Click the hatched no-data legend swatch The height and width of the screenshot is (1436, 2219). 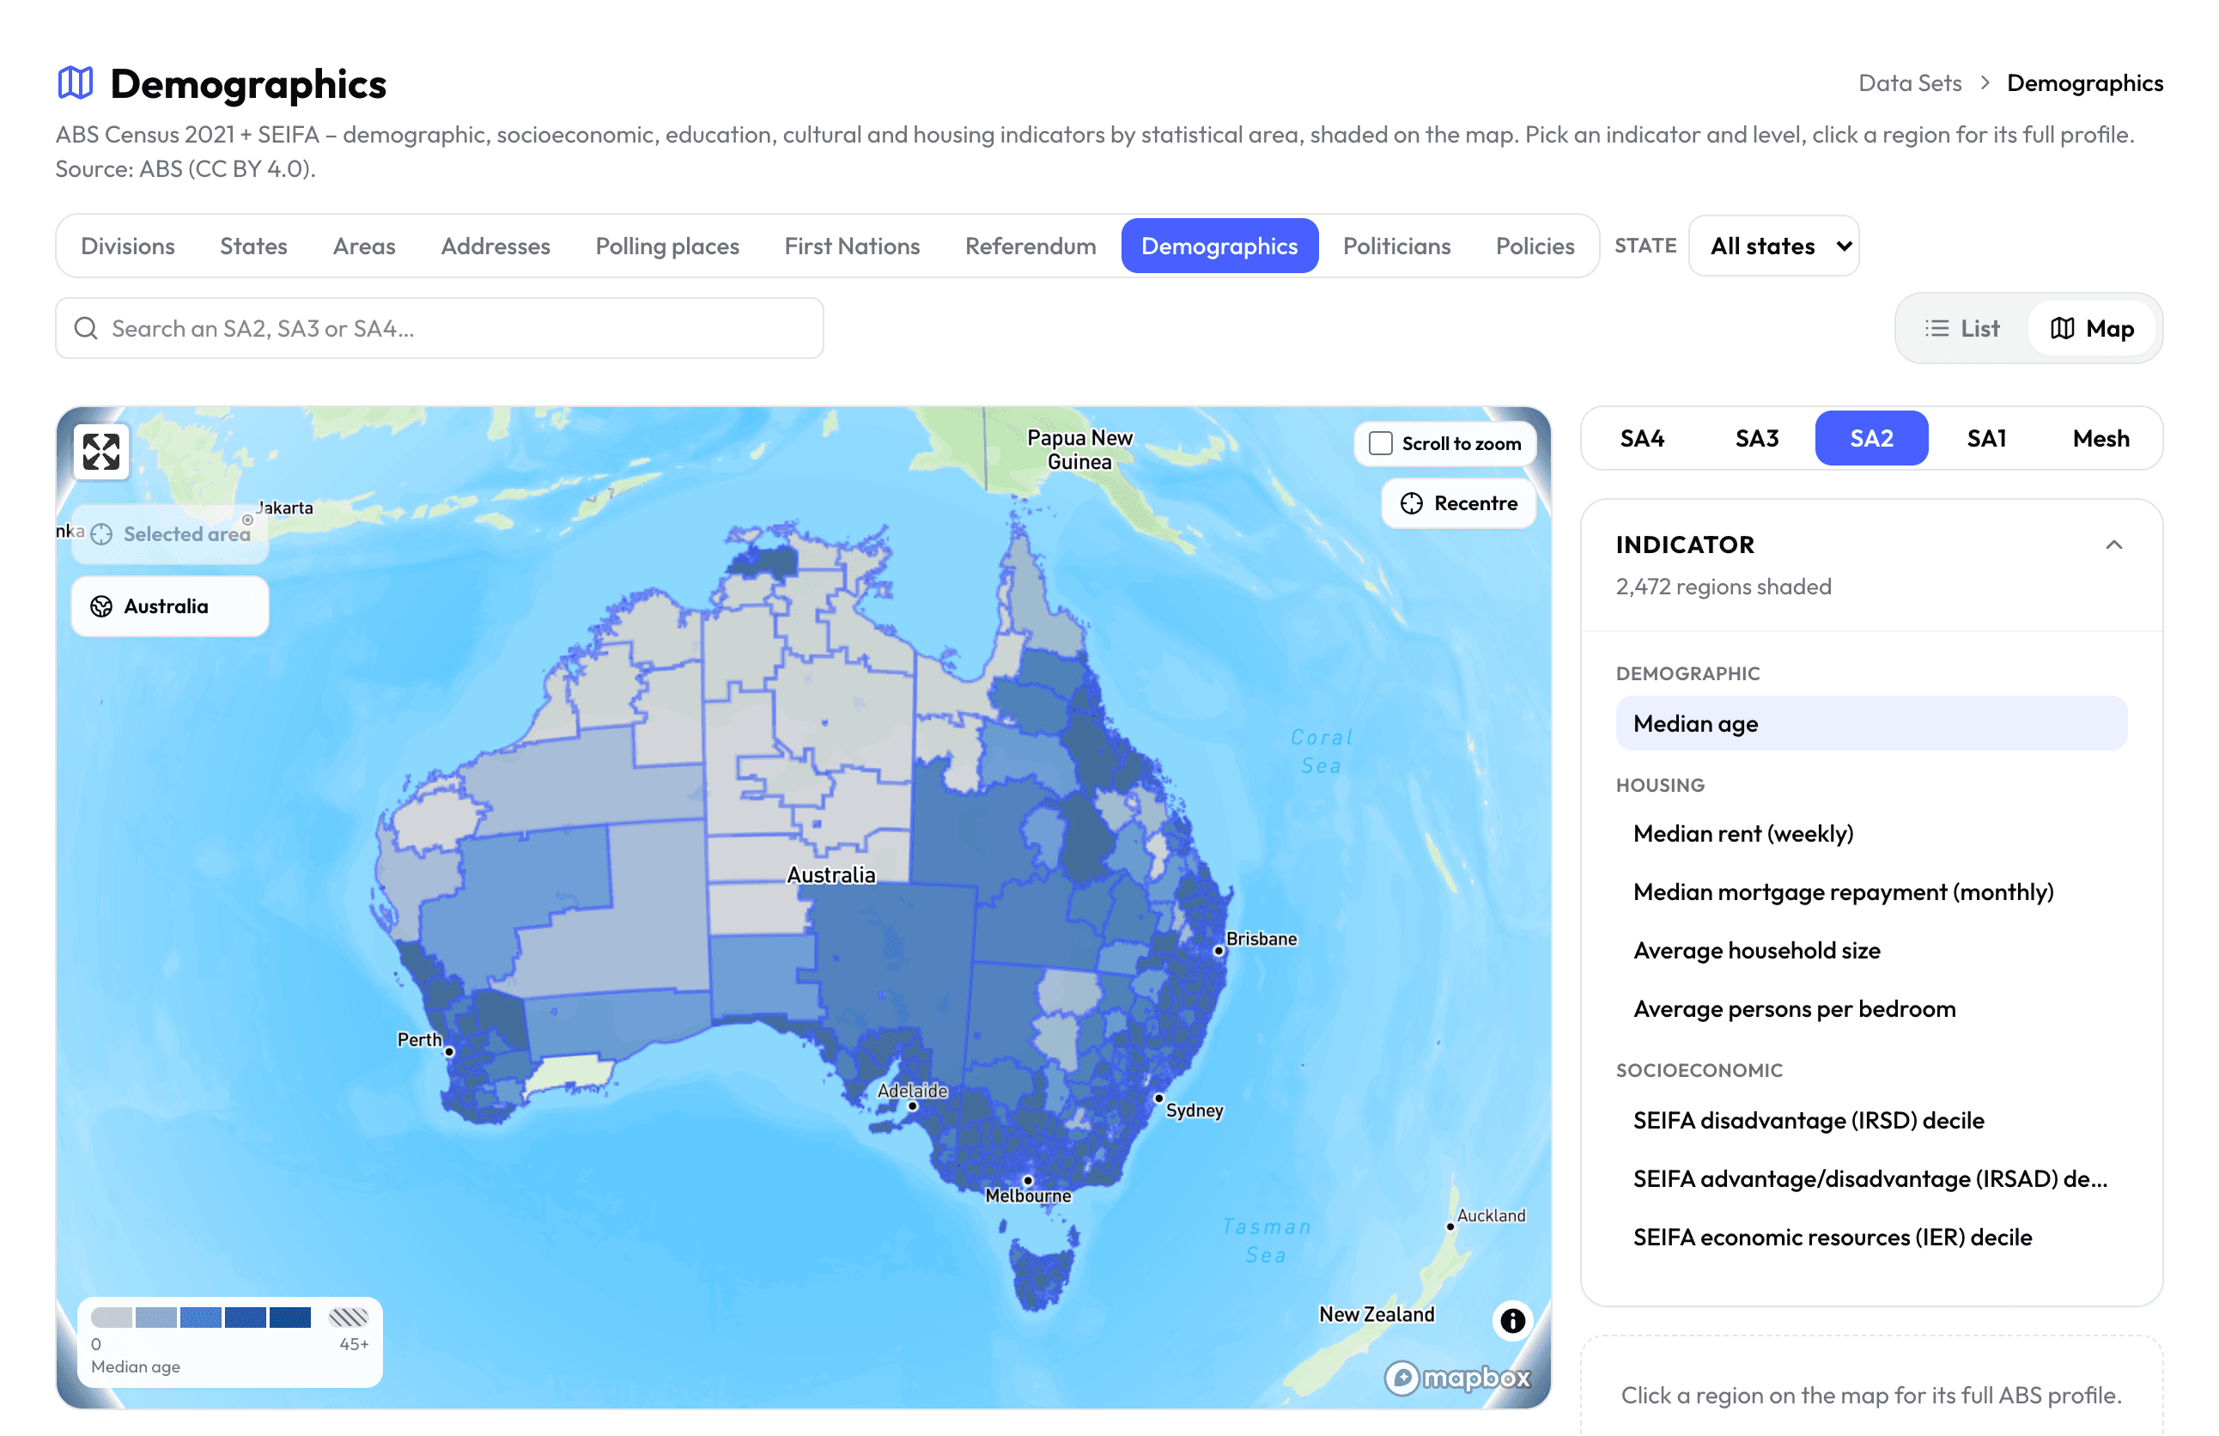pos(349,1317)
